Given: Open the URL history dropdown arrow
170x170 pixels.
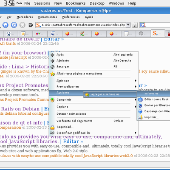Looking at the screenshot, I should click(128, 25).
